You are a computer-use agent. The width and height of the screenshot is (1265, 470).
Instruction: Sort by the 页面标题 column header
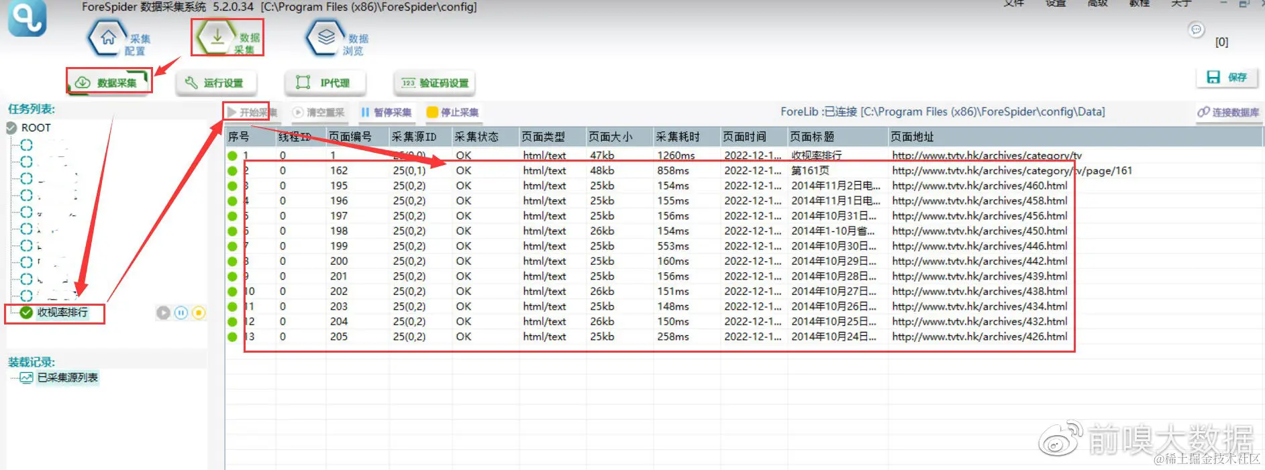pos(838,137)
